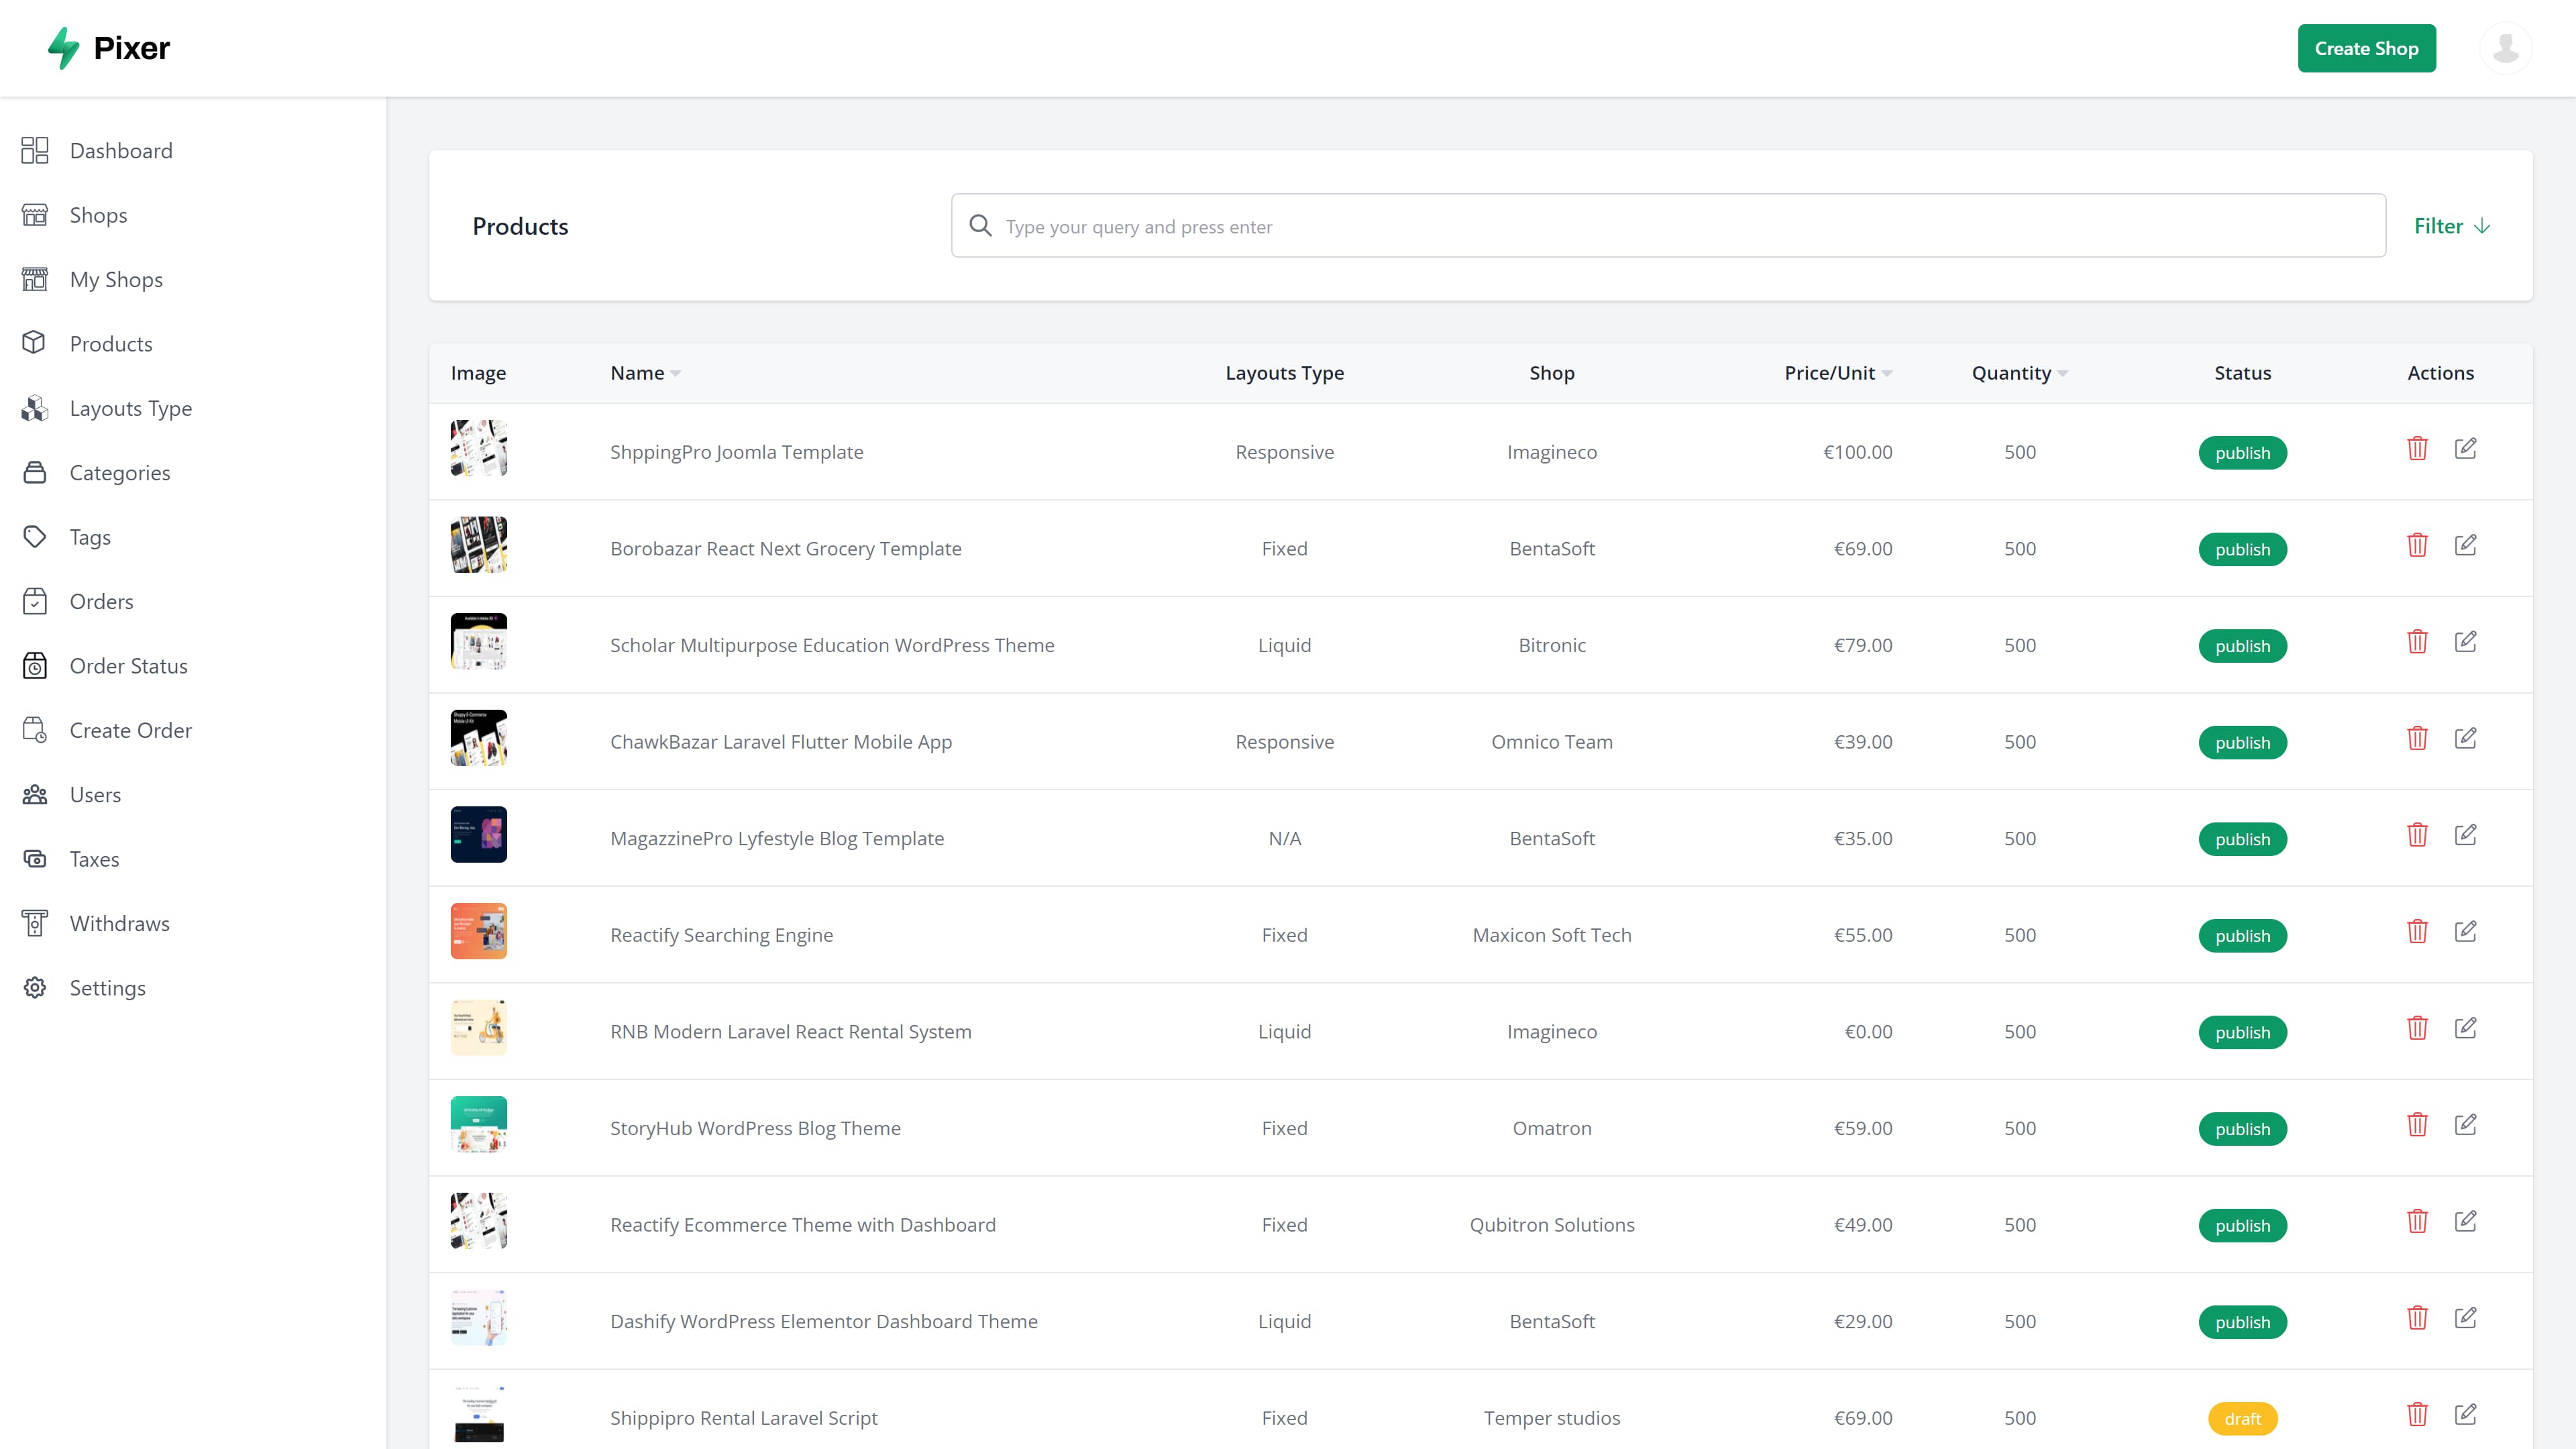Viewport: 2576px width, 1449px height.
Task: Select the Taxes sidebar icon
Action: click(x=35, y=858)
